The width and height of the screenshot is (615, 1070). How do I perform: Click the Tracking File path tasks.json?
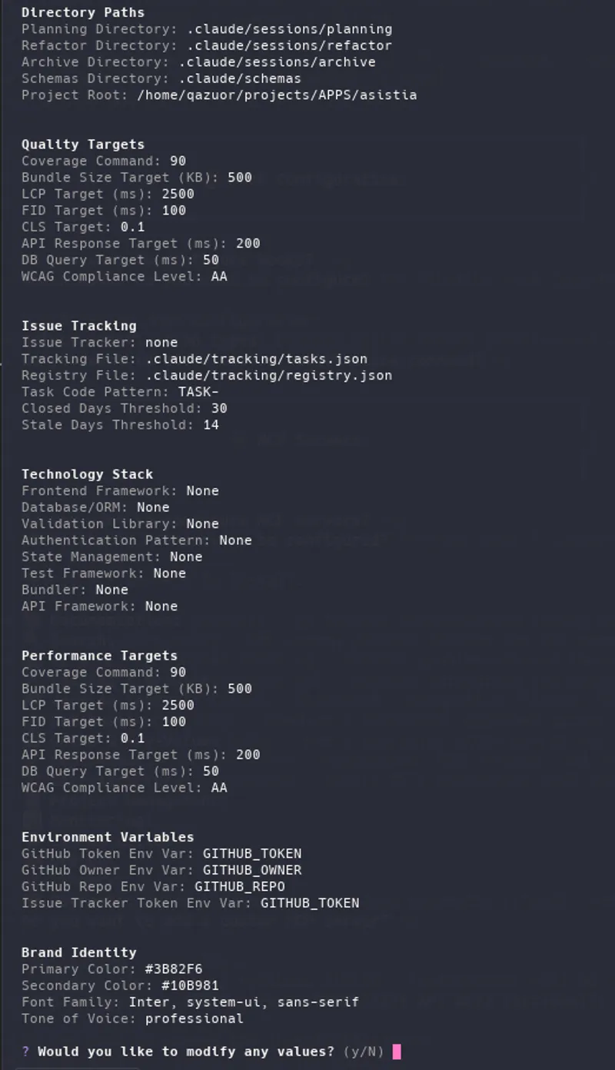(x=256, y=359)
